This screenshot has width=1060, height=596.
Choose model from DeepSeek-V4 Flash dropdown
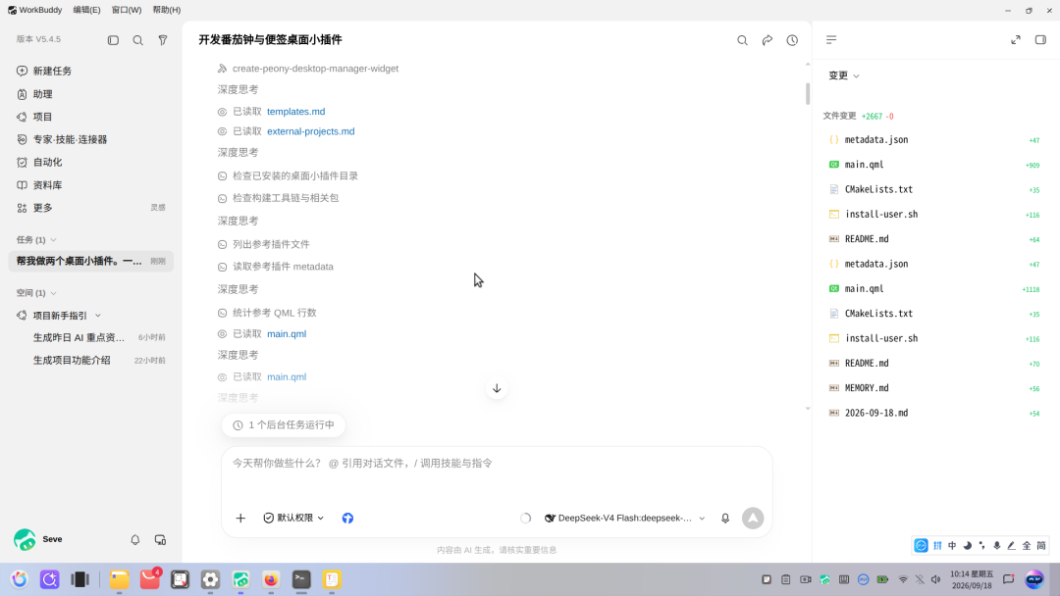pyautogui.click(x=625, y=519)
